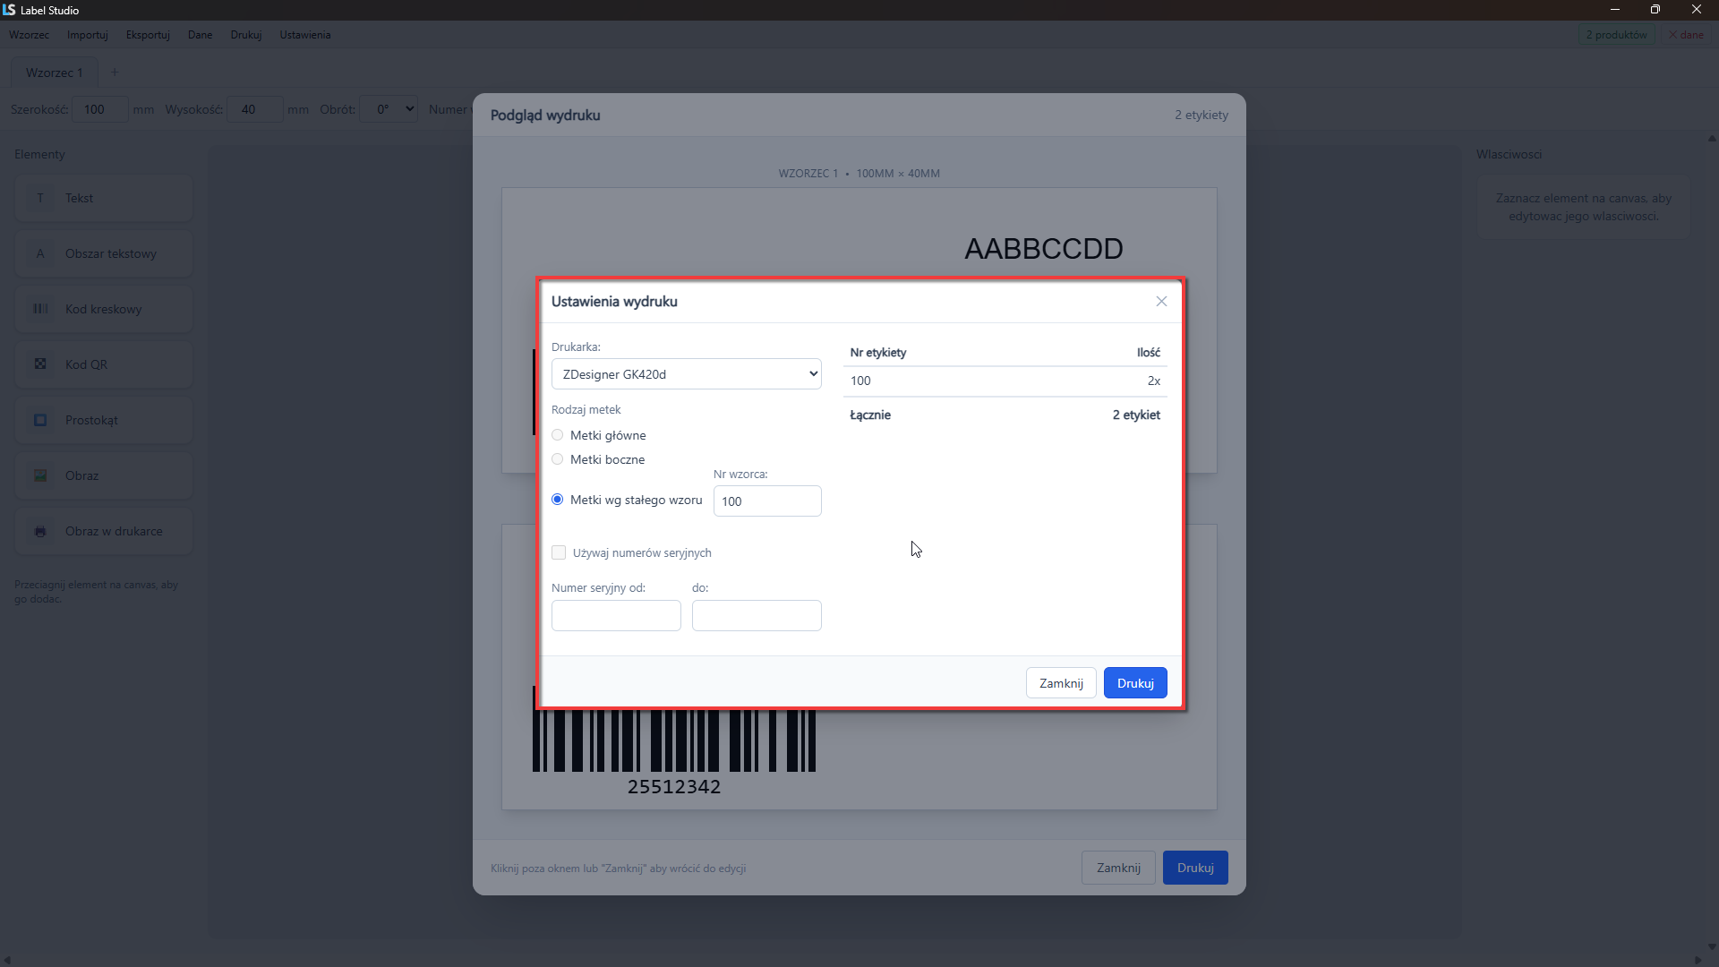The image size is (1719, 967).
Task: Select the Metki boczne radio option
Action: (558, 459)
